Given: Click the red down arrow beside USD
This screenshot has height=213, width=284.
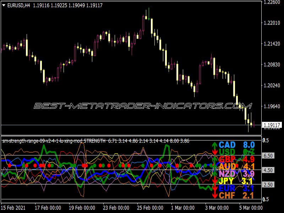Looking at the screenshot, I should [215, 152].
